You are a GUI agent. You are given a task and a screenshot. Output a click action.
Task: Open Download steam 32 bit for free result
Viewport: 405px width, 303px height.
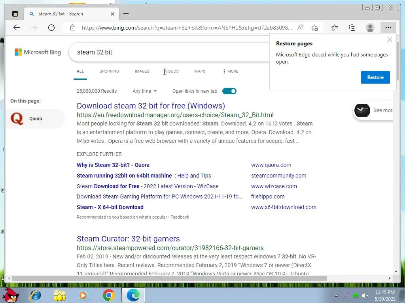[x=151, y=106]
